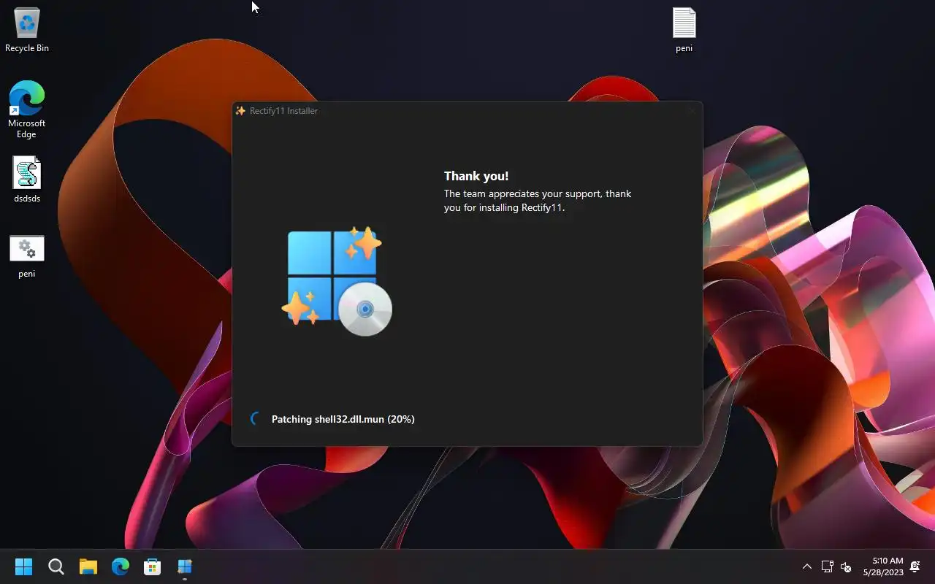Select the Microsoft Edge desktop shortcut

tap(27, 109)
